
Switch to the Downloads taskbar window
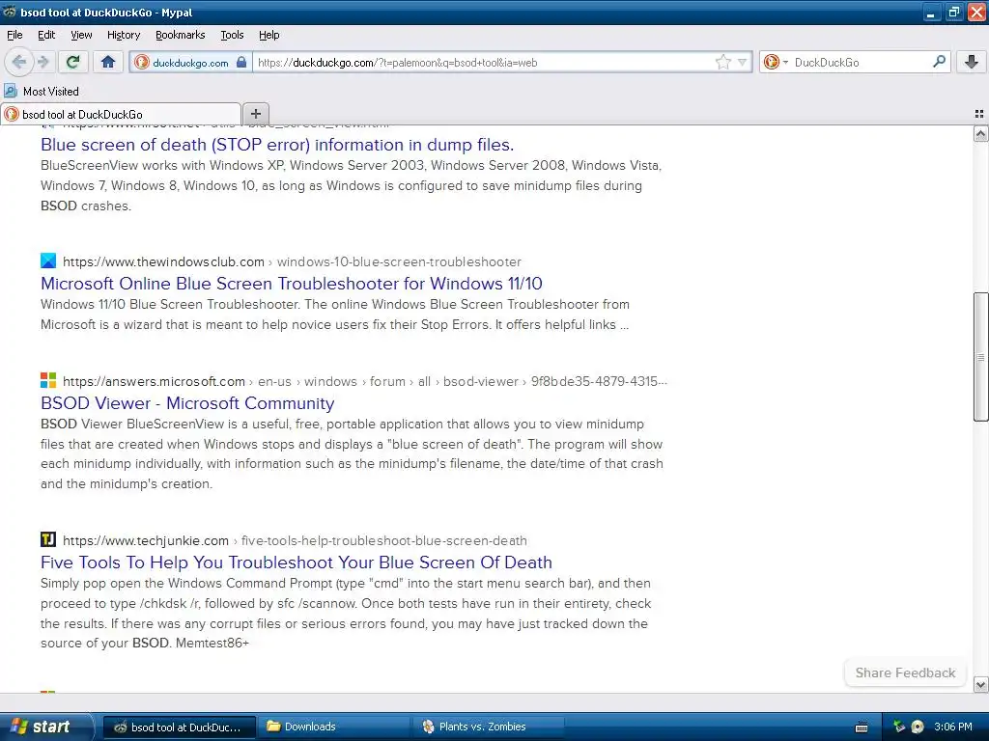click(x=334, y=727)
